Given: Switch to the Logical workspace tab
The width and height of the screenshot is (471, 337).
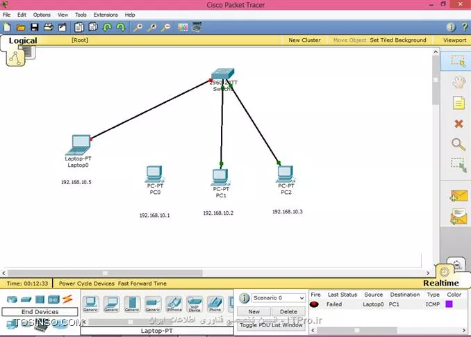Looking at the screenshot, I should click(23, 40).
